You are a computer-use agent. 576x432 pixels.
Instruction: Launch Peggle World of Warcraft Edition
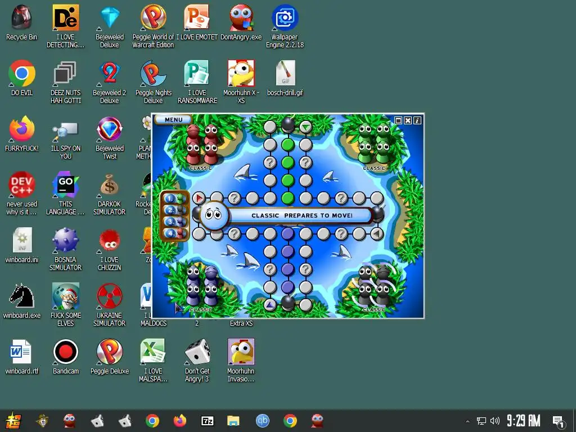(x=153, y=26)
